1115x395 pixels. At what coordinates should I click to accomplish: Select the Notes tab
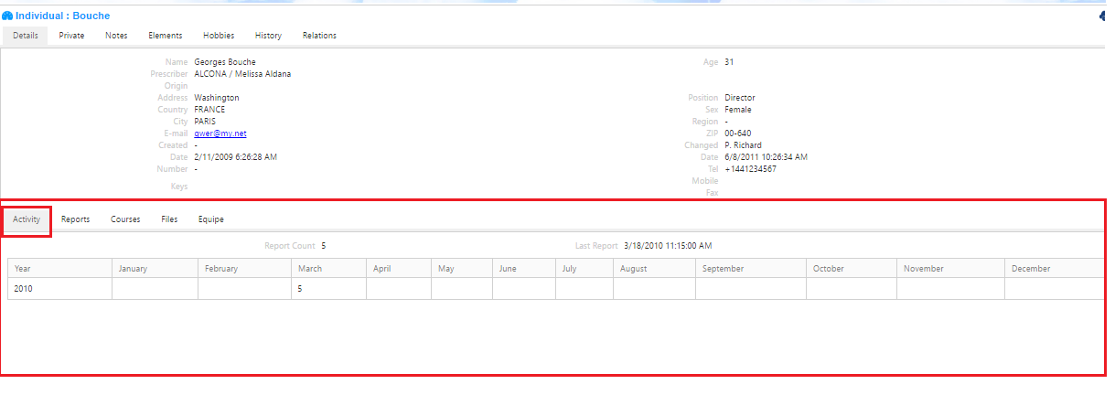(116, 36)
